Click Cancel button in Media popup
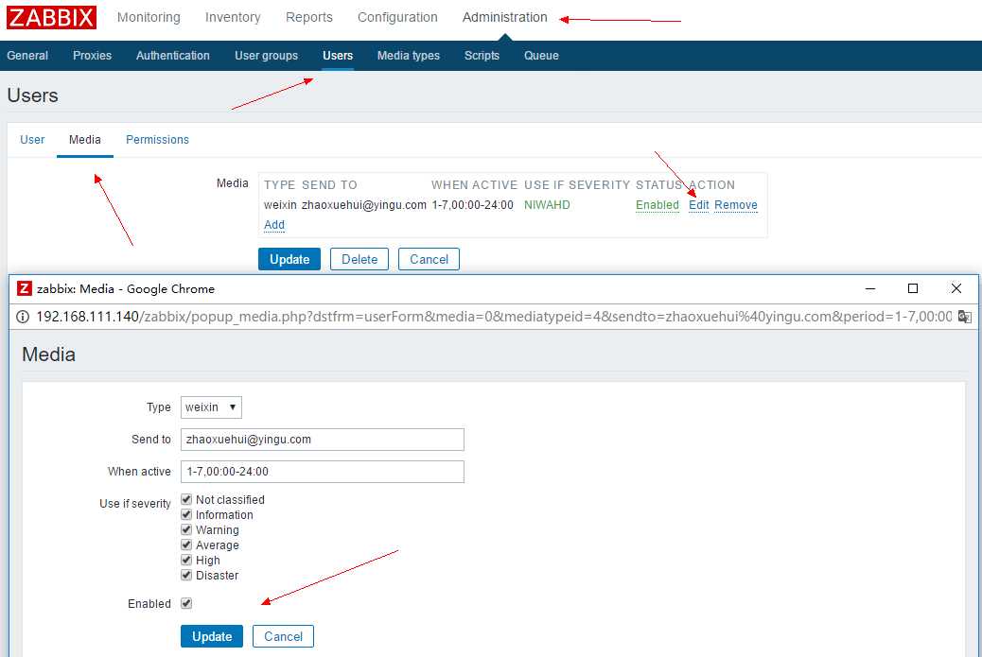The height and width of the screenshot is (657, 982). point(283,636)
